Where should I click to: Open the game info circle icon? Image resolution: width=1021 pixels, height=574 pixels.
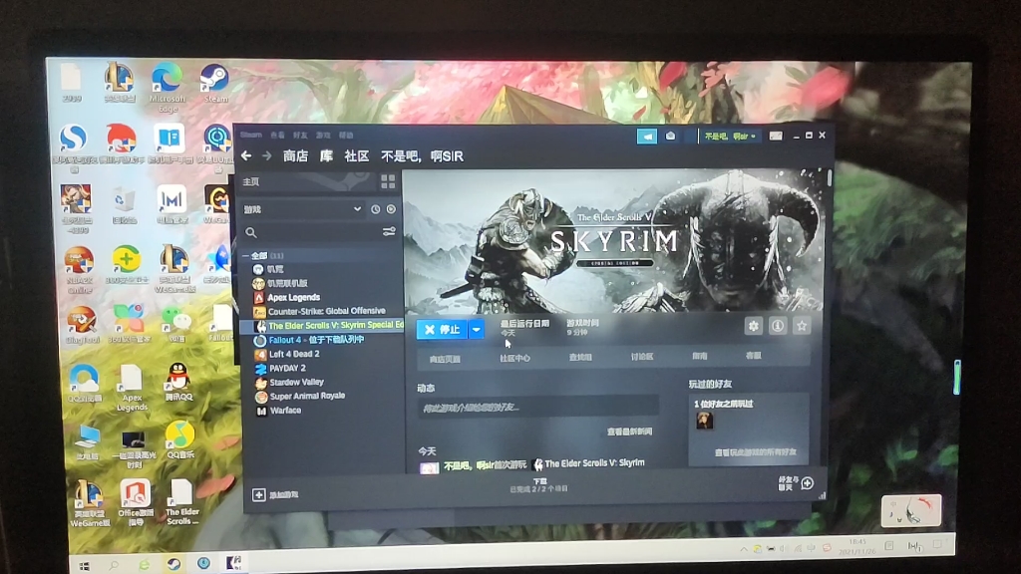click(776, 326)
